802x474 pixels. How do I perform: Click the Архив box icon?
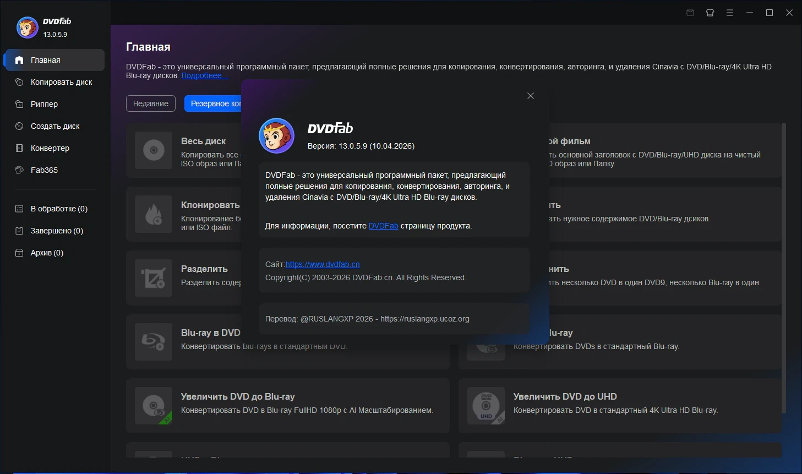point(19,253)
